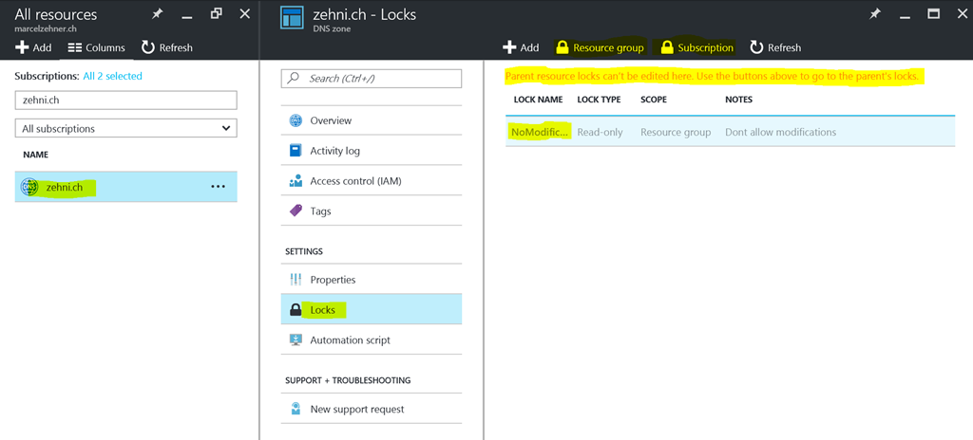Image resolution: width=973 pixels, height=440 pixels.
Task: Click the Search (Ctrl+/) box
Action: [372, 79]
